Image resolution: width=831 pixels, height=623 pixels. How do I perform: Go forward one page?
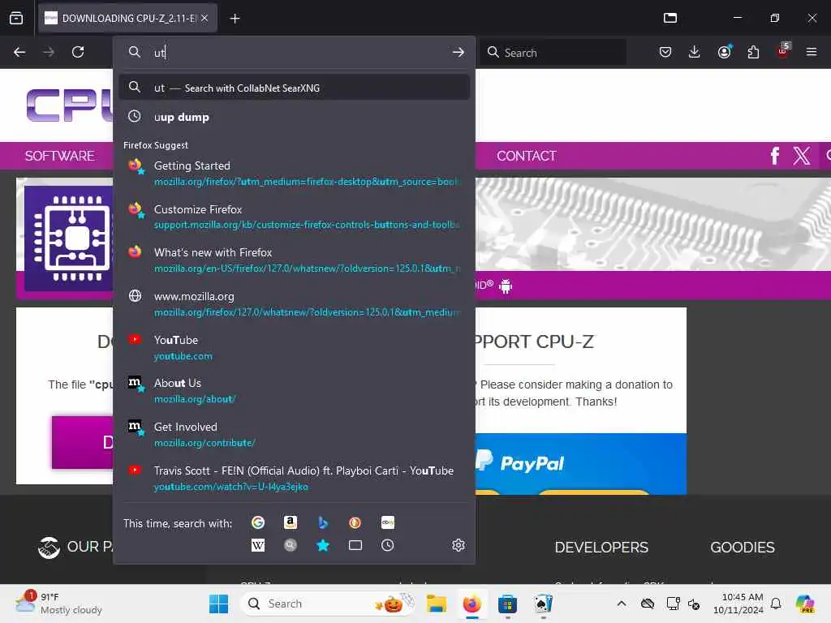[x=49, y=52]
